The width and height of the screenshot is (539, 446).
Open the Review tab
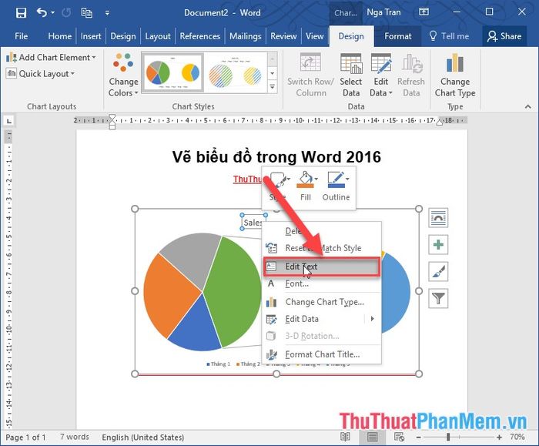tap(283, 36)
